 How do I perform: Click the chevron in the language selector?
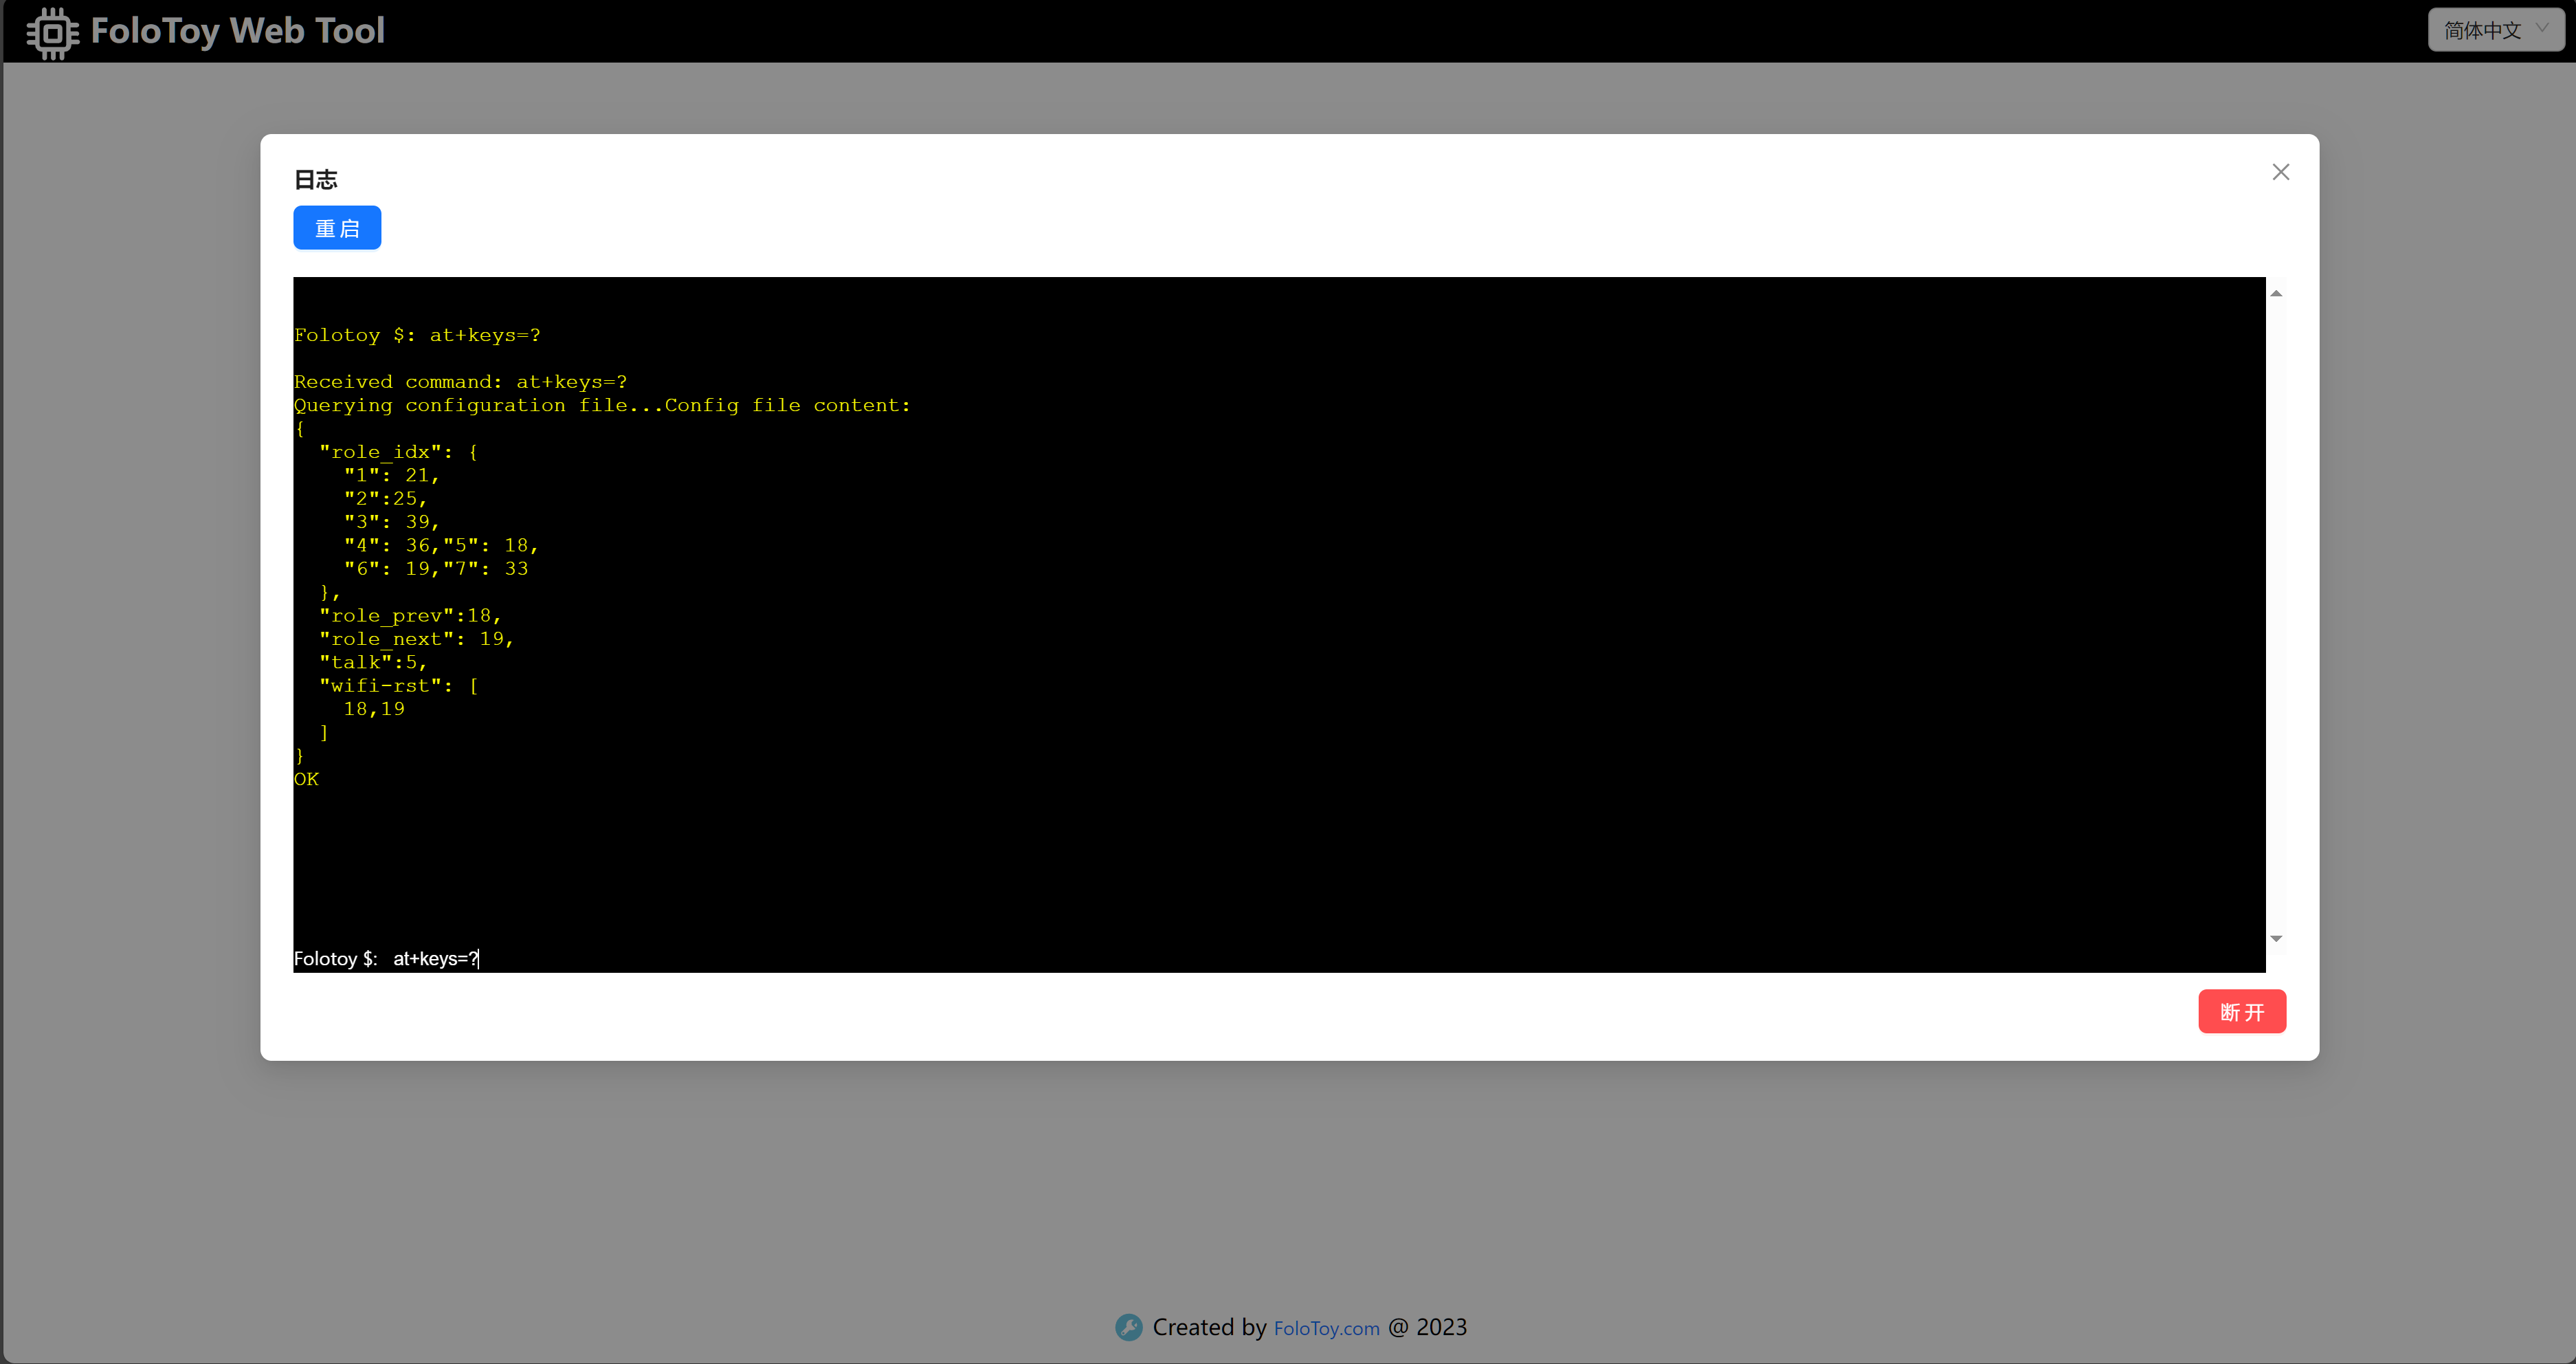[2542, 28]
